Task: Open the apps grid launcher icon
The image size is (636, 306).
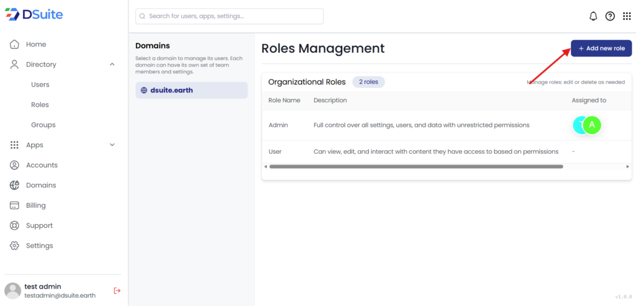Action: click(627, 16)
